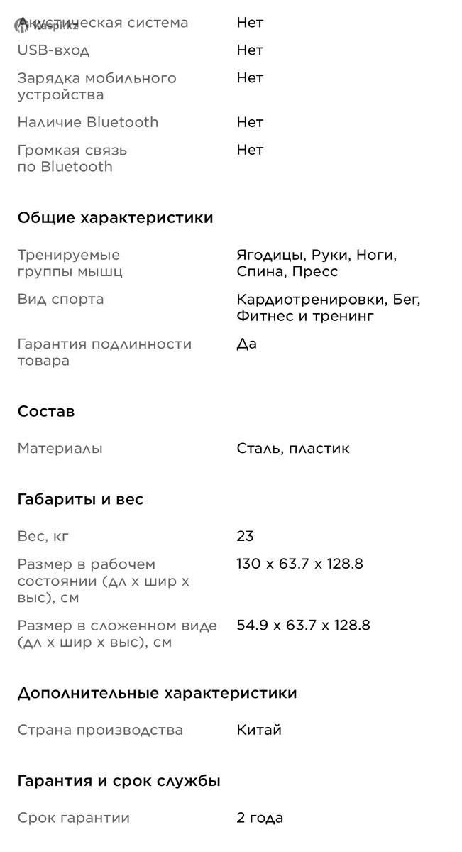Click the 'Сталь, пластик' materials value
Image resolution: width=462 pixels, height=852 pixels.
click(x=293, y=449)
